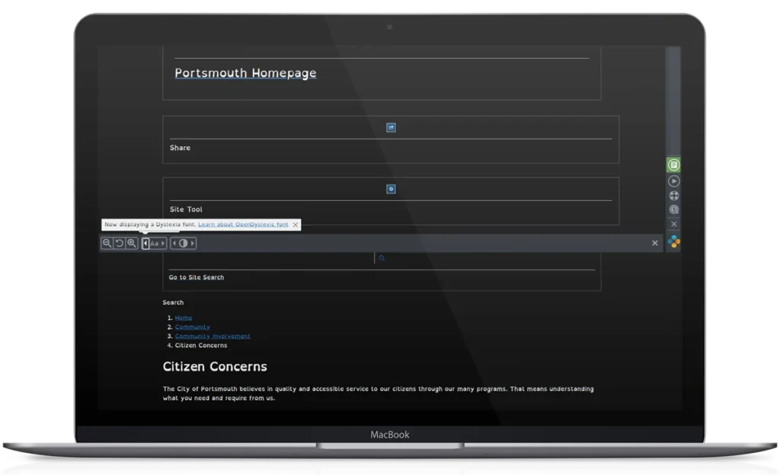Dismiss the Dyslexia font notification
The width and height of the screenshot is (780, 475).
point(296,225)
